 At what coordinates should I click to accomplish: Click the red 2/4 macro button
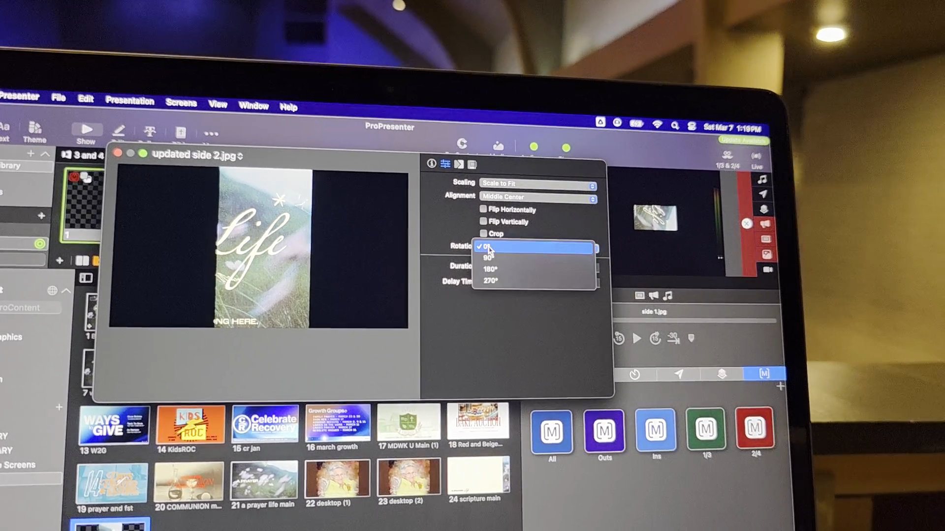click(x=755, y=428)
